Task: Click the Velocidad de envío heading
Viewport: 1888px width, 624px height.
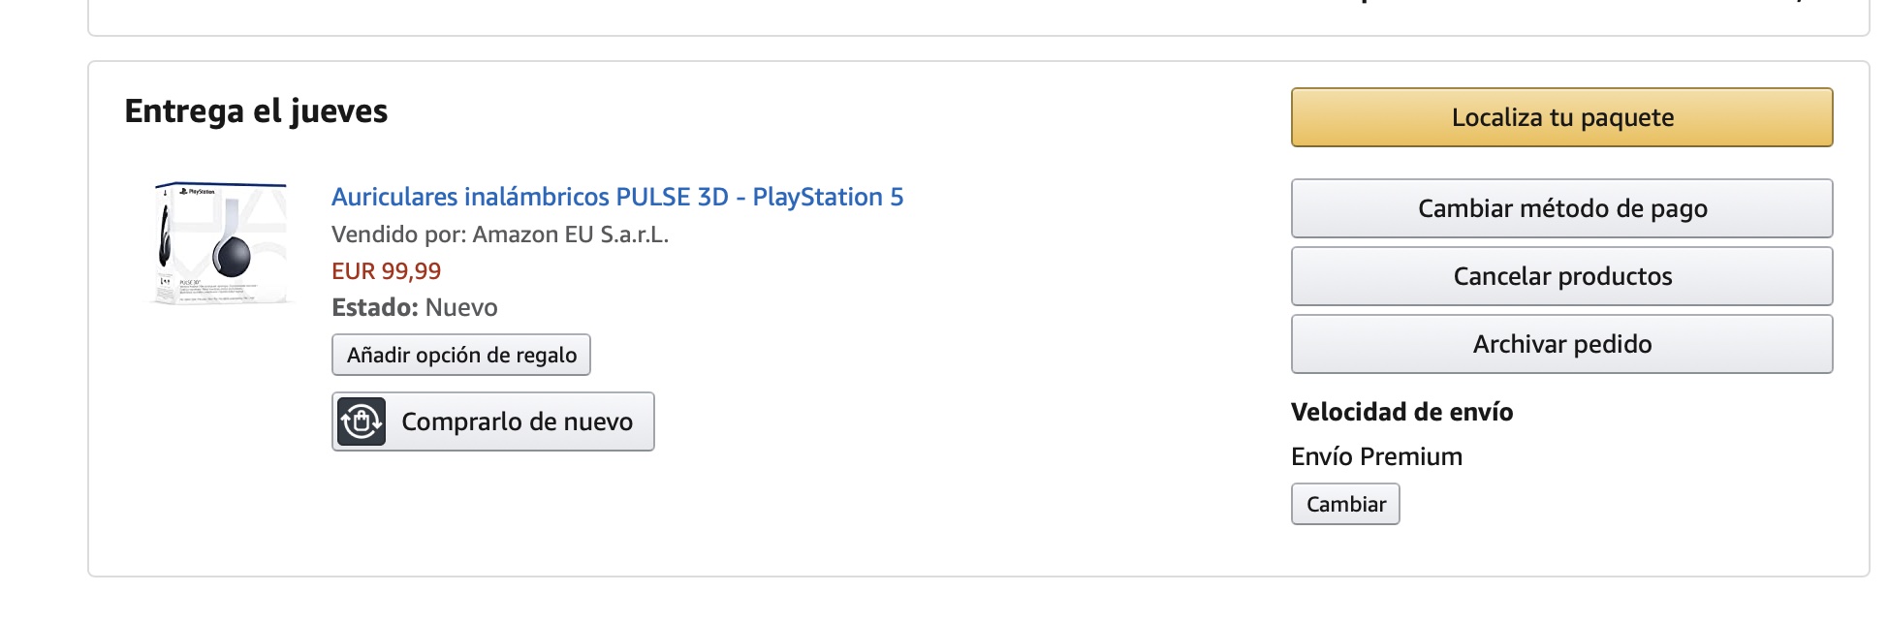Action: pyautogui.click(x=1401, y=412)
